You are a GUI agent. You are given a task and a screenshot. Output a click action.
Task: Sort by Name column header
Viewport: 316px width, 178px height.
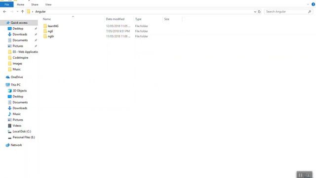point(47,19)
